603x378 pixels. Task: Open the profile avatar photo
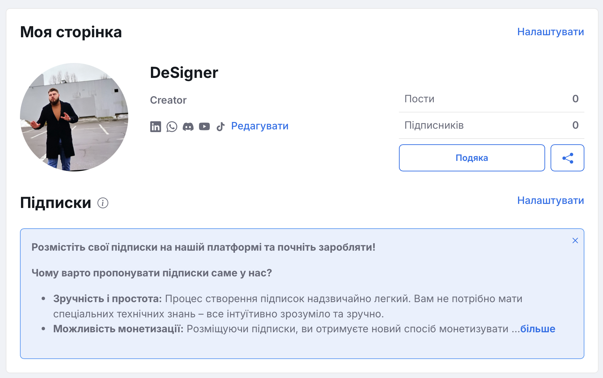click(x=74, y=117)
